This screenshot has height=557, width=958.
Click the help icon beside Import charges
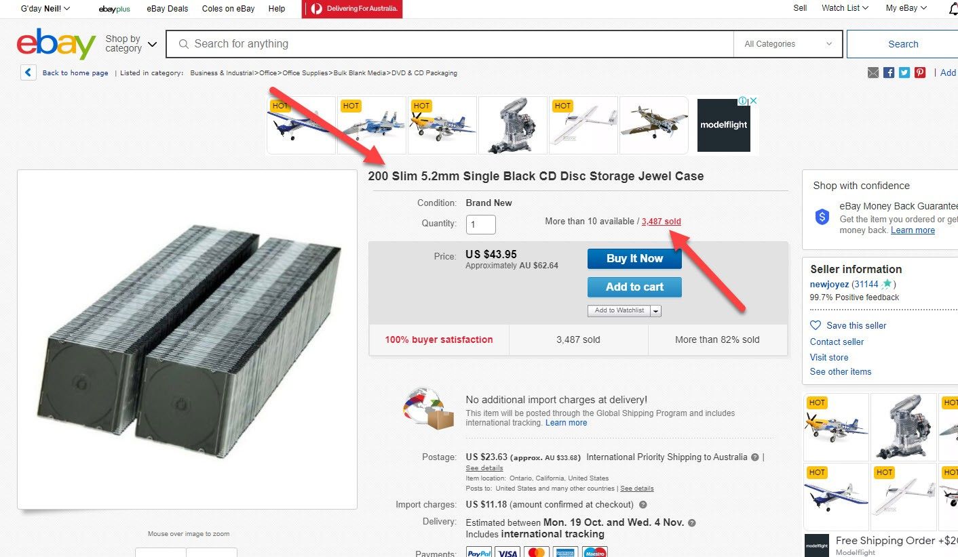click(643, 505)
